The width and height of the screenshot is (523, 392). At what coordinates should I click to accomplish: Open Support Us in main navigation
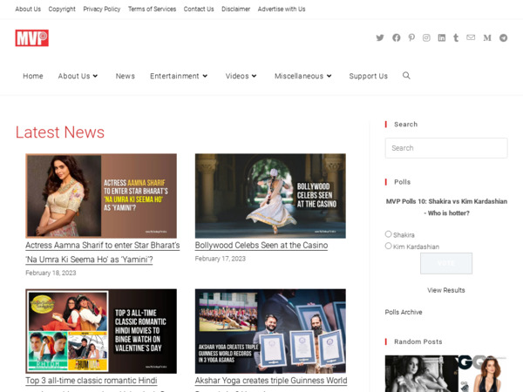pos(368,76)
